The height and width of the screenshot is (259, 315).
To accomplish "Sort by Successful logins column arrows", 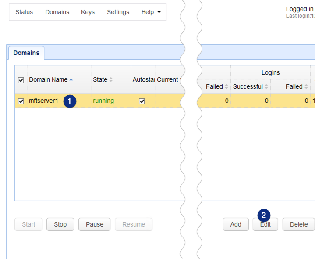I will [x=266, y=87].
